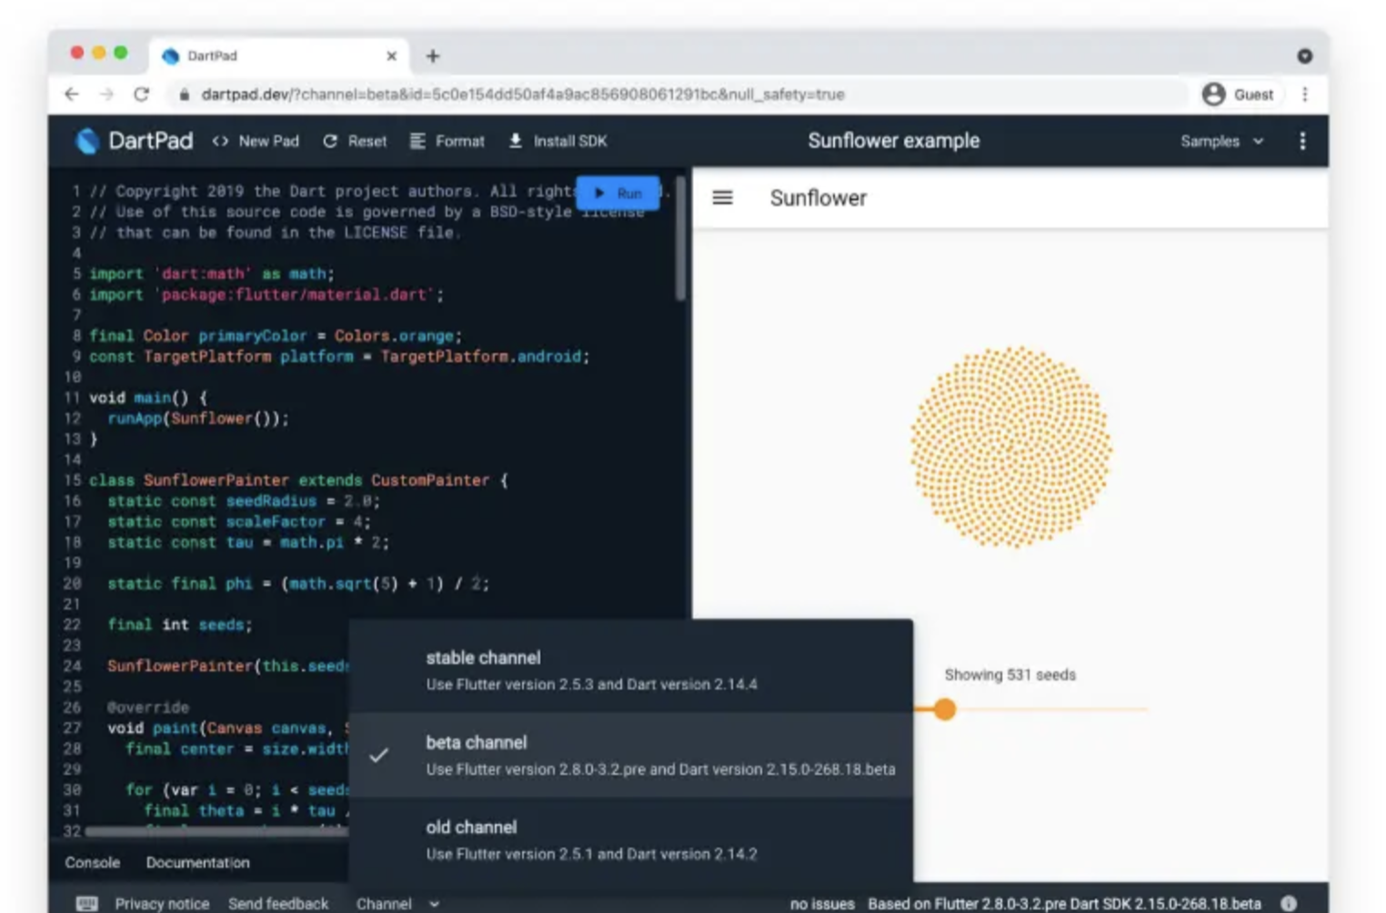
Task: Click the Format lines icon
Action: [417, 141]
